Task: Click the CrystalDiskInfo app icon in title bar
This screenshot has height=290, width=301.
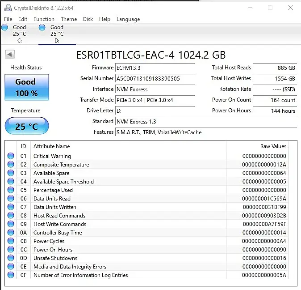Action: coord(8,8)
